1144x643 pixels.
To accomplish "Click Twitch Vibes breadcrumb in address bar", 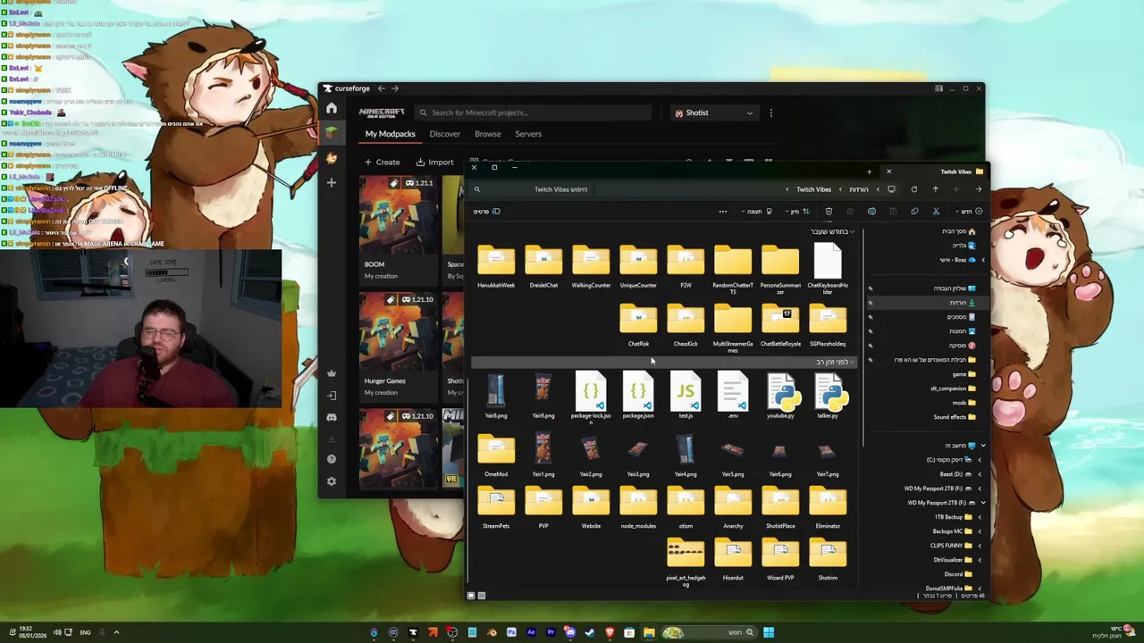I will click(813, 189).
